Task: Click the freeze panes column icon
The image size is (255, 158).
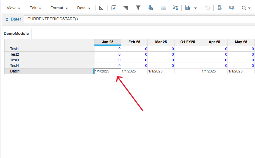Action: (x=220, y=7)
